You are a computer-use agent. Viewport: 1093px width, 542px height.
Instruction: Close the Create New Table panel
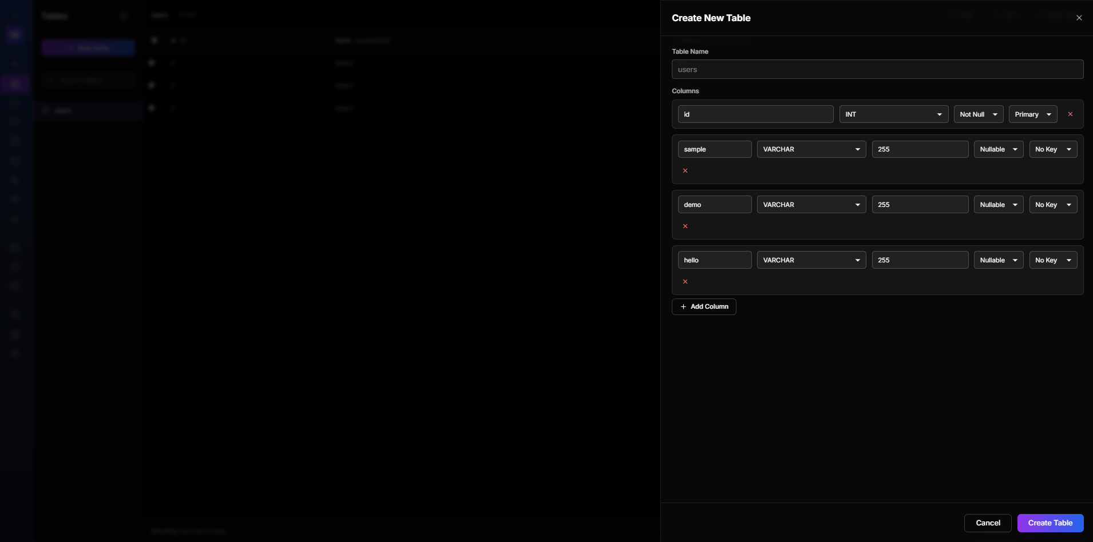pyautogui.click(x=1079, y=18)
